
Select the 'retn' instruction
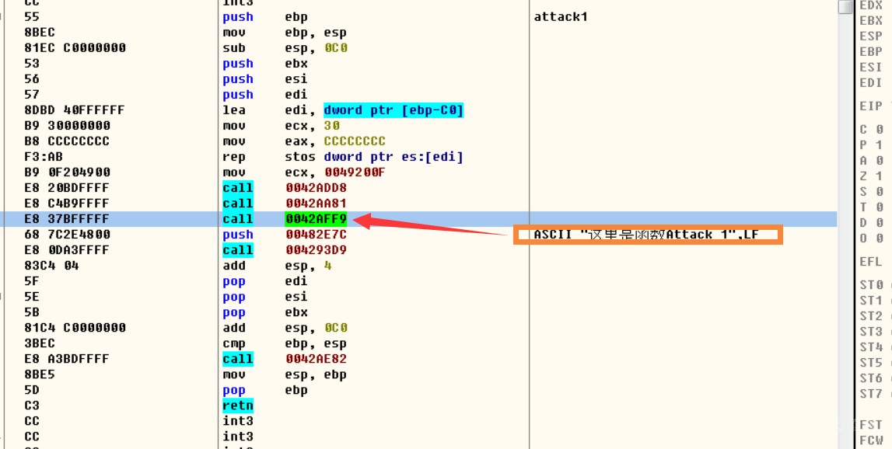click(x=238, y=405)
